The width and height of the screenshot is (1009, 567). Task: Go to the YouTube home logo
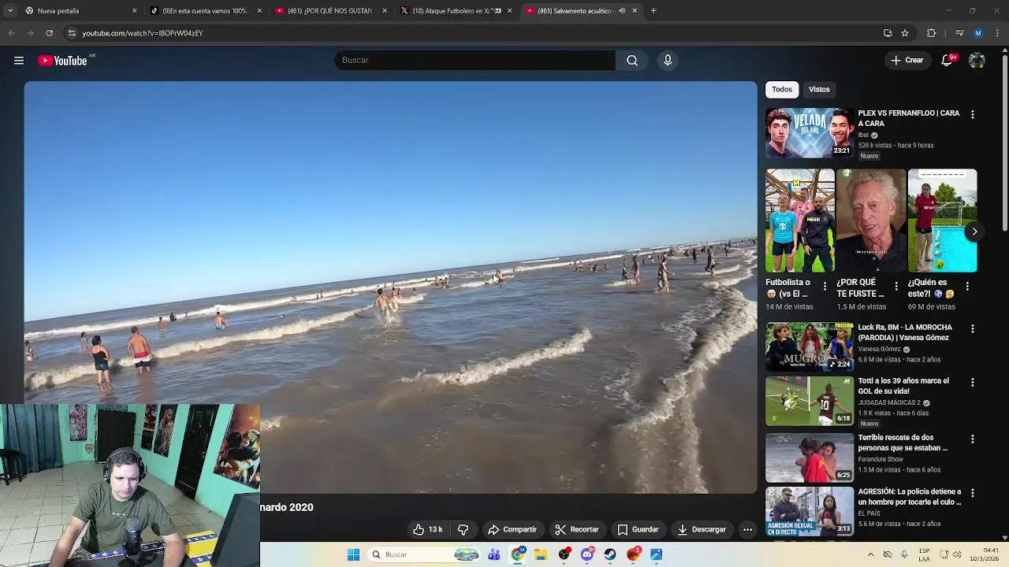(x=62, y=61)
